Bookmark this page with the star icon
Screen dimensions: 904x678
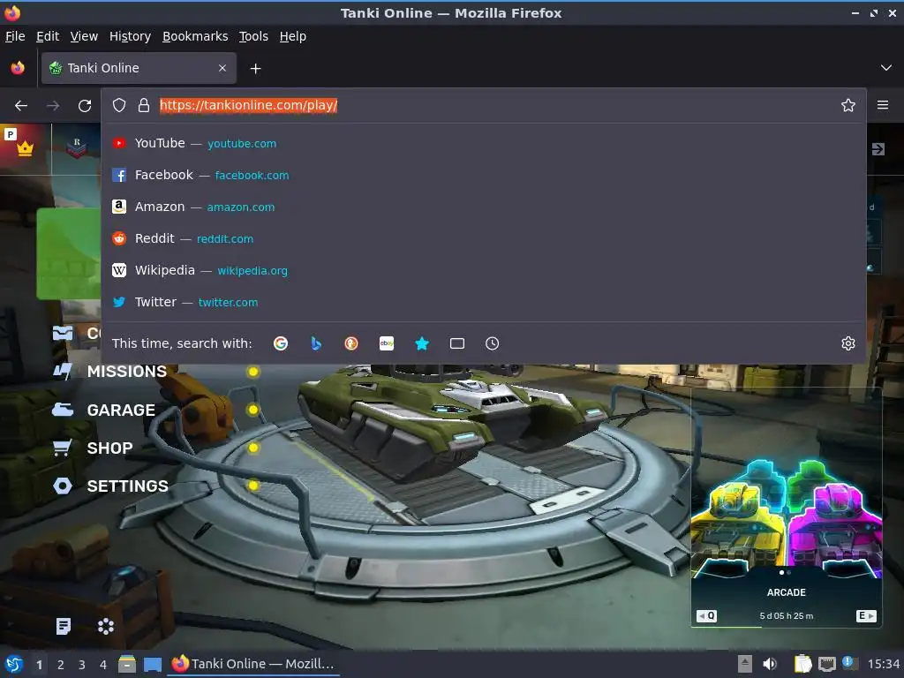tap(847, 106)
